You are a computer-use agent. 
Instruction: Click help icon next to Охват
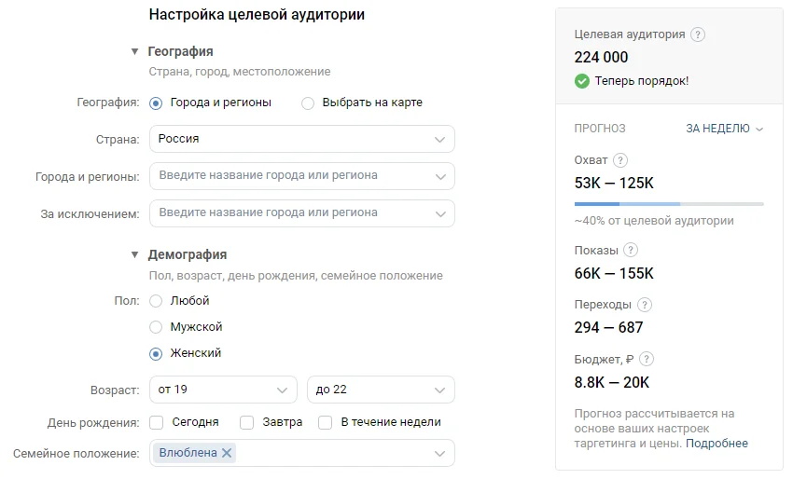[x=621, y=160]
